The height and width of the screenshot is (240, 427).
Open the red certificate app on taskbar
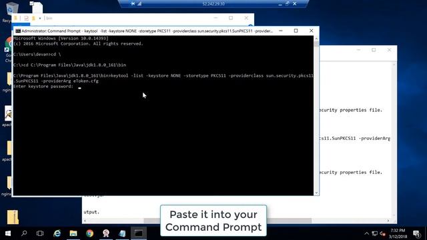point(106,233)
